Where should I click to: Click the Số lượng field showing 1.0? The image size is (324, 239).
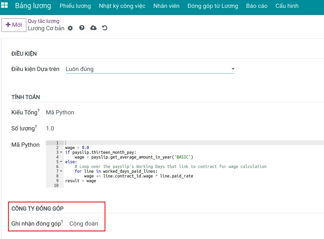point(50,129)
